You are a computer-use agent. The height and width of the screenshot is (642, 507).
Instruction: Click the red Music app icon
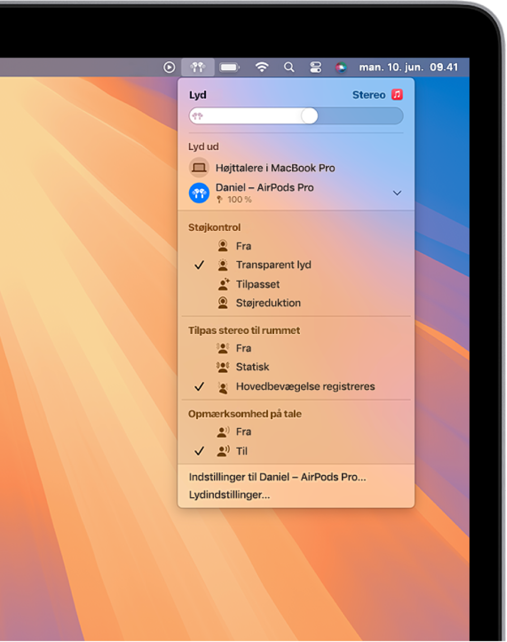[397, 95]
